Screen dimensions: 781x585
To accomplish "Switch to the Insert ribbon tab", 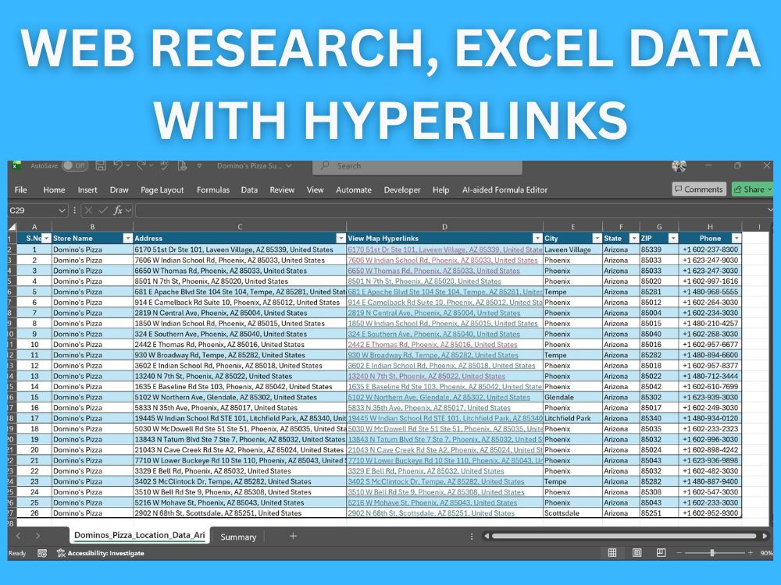I will 87,190.
